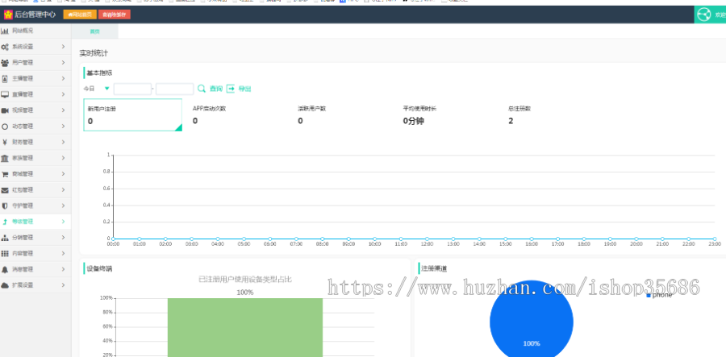Viewport: 726px width, 357px height.
Task: Click the 守护管理 shield icon
Action: coord(5,205)
